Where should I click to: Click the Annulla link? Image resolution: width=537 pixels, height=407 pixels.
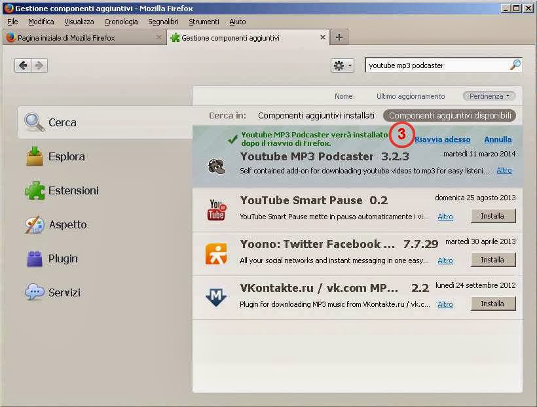[498, 139]
